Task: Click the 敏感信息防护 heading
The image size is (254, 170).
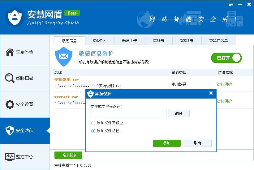Action: (x=96, y=53)
